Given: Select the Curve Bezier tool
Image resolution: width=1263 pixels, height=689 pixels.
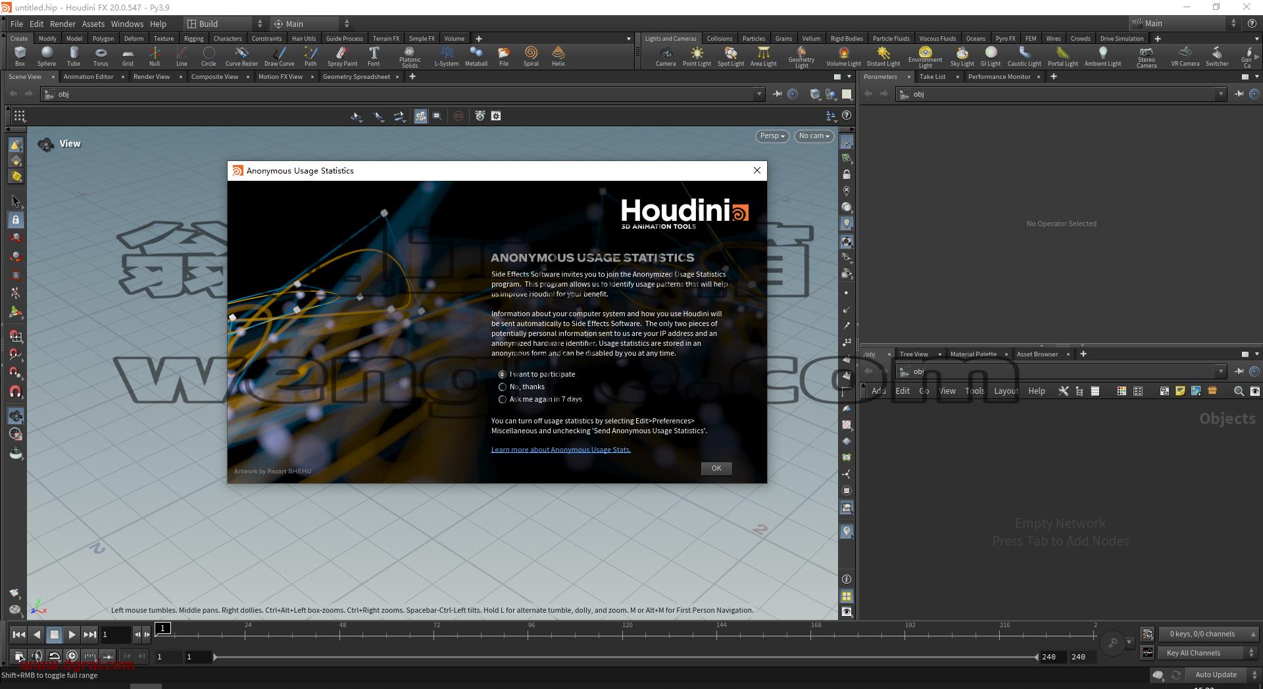Looking at the screenshot, I should click(241, 57).
